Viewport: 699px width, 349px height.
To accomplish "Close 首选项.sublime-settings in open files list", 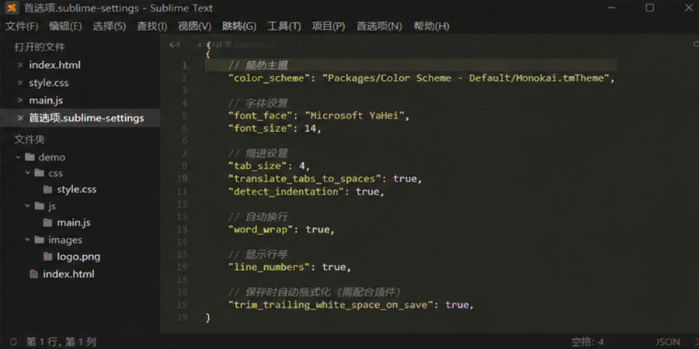I will tap(20, 119).
